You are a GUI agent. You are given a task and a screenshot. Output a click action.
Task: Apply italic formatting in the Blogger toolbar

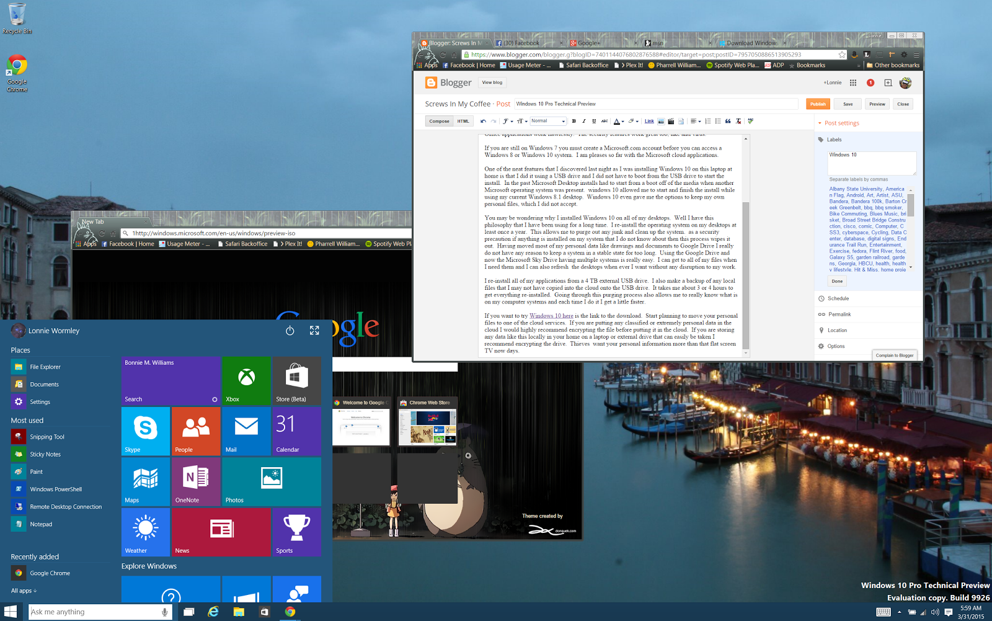point(584,121)
